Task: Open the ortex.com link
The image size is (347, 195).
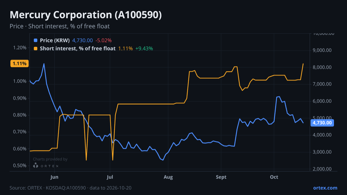Action: click(325, 188)
